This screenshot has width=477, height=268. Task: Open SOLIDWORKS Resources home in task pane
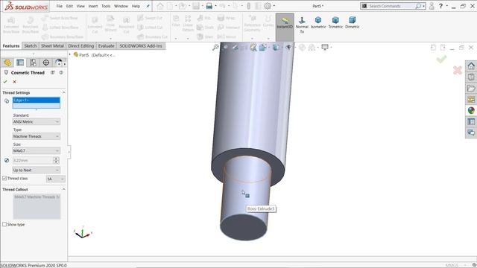pyautogui.click(x=471, y=66)
